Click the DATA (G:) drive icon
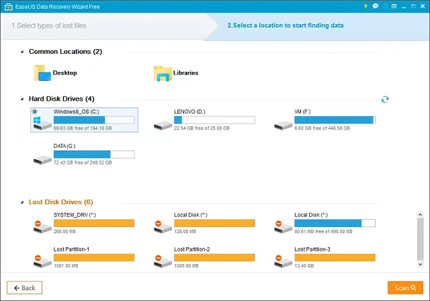Screen dimensions: 430x301 coord(42,160)
